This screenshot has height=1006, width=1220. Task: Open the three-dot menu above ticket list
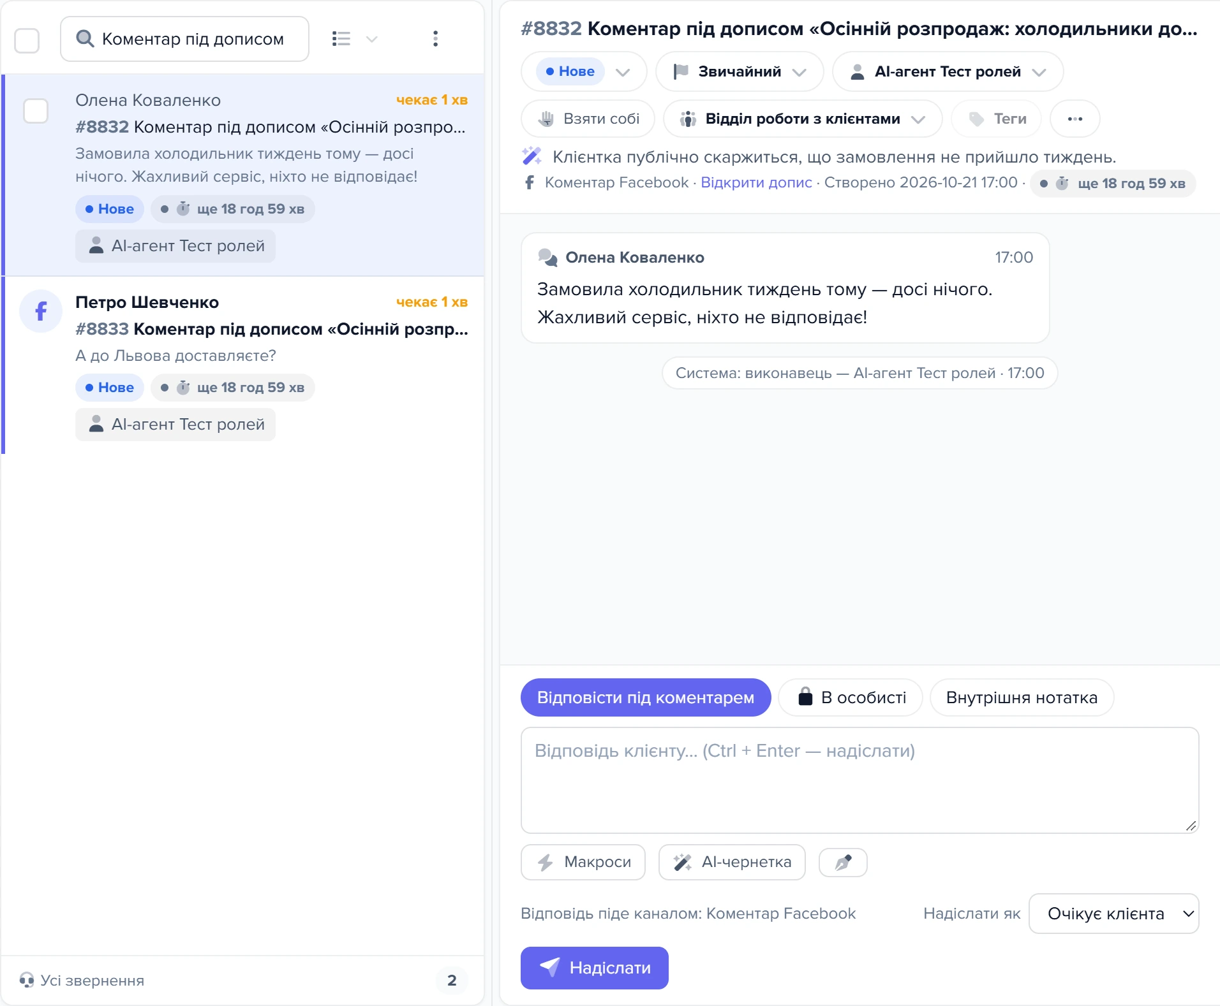tap(435, 39)
